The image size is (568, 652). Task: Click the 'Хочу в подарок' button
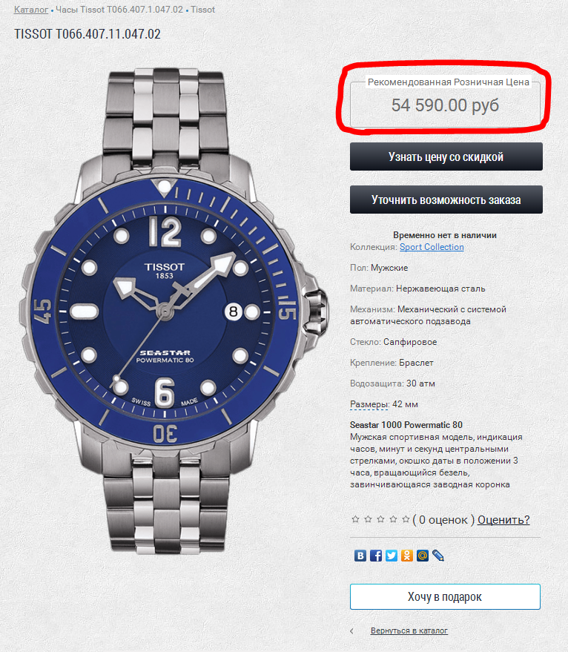pyautogui.click(x=445, y=596)
